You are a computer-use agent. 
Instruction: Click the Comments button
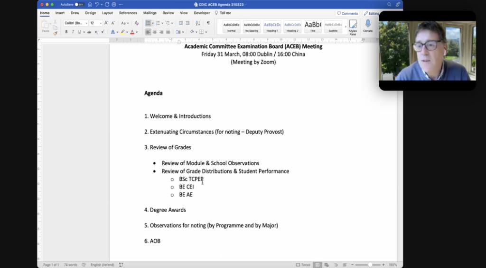click(x=347, y=13)
